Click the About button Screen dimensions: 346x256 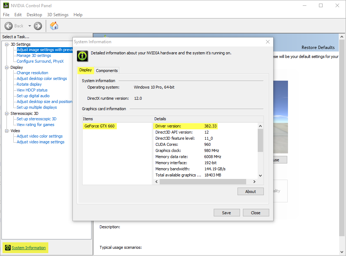click(250, 191)
